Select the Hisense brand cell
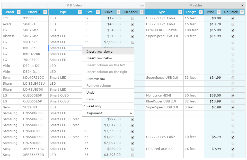 point(12,36)
